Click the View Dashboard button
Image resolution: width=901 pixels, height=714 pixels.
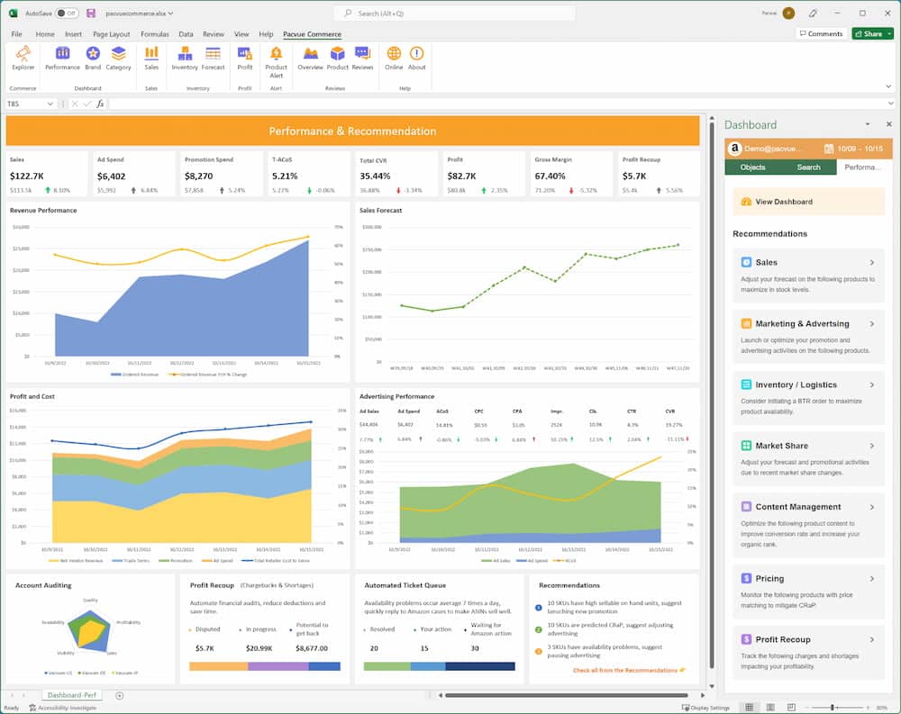click(x=782, y=202)
